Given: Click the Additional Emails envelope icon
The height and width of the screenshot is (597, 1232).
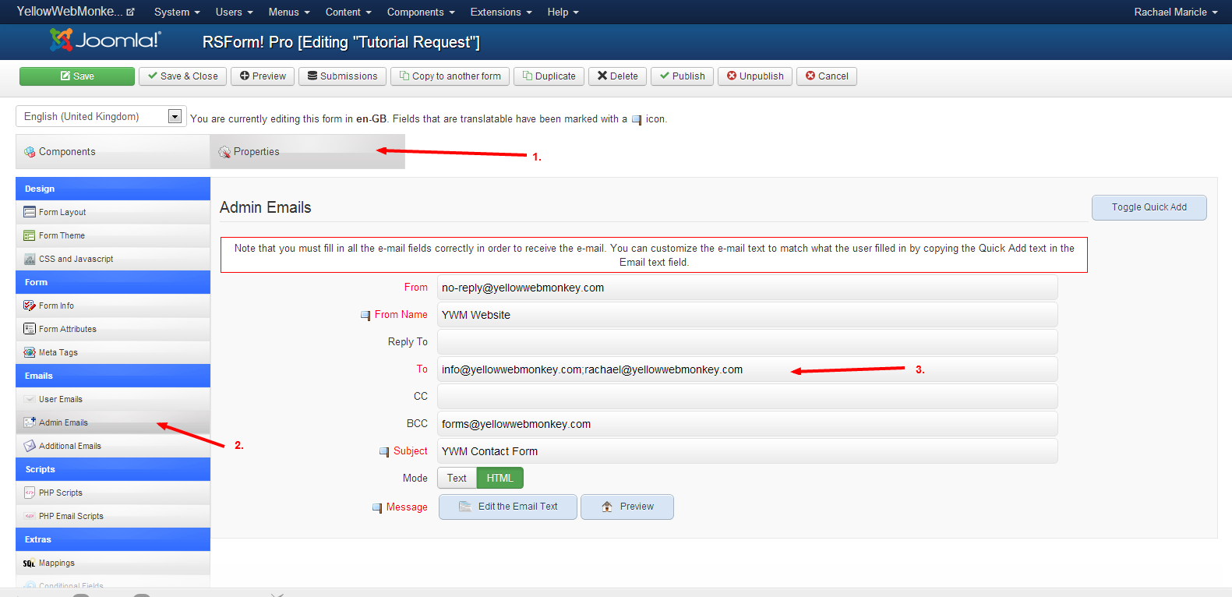Looking at the screenshot, I should [x=30, y=446].
